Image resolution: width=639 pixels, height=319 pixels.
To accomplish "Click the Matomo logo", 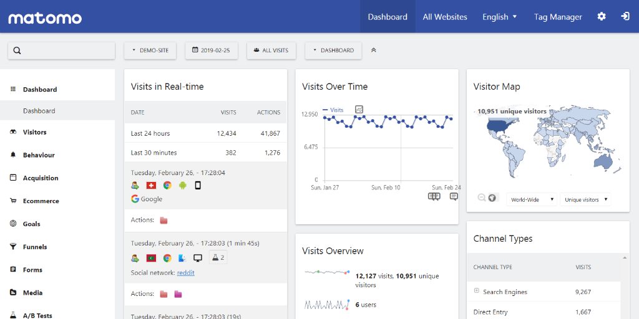I will click(45, 18).
